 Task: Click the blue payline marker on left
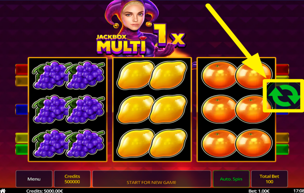22,109
